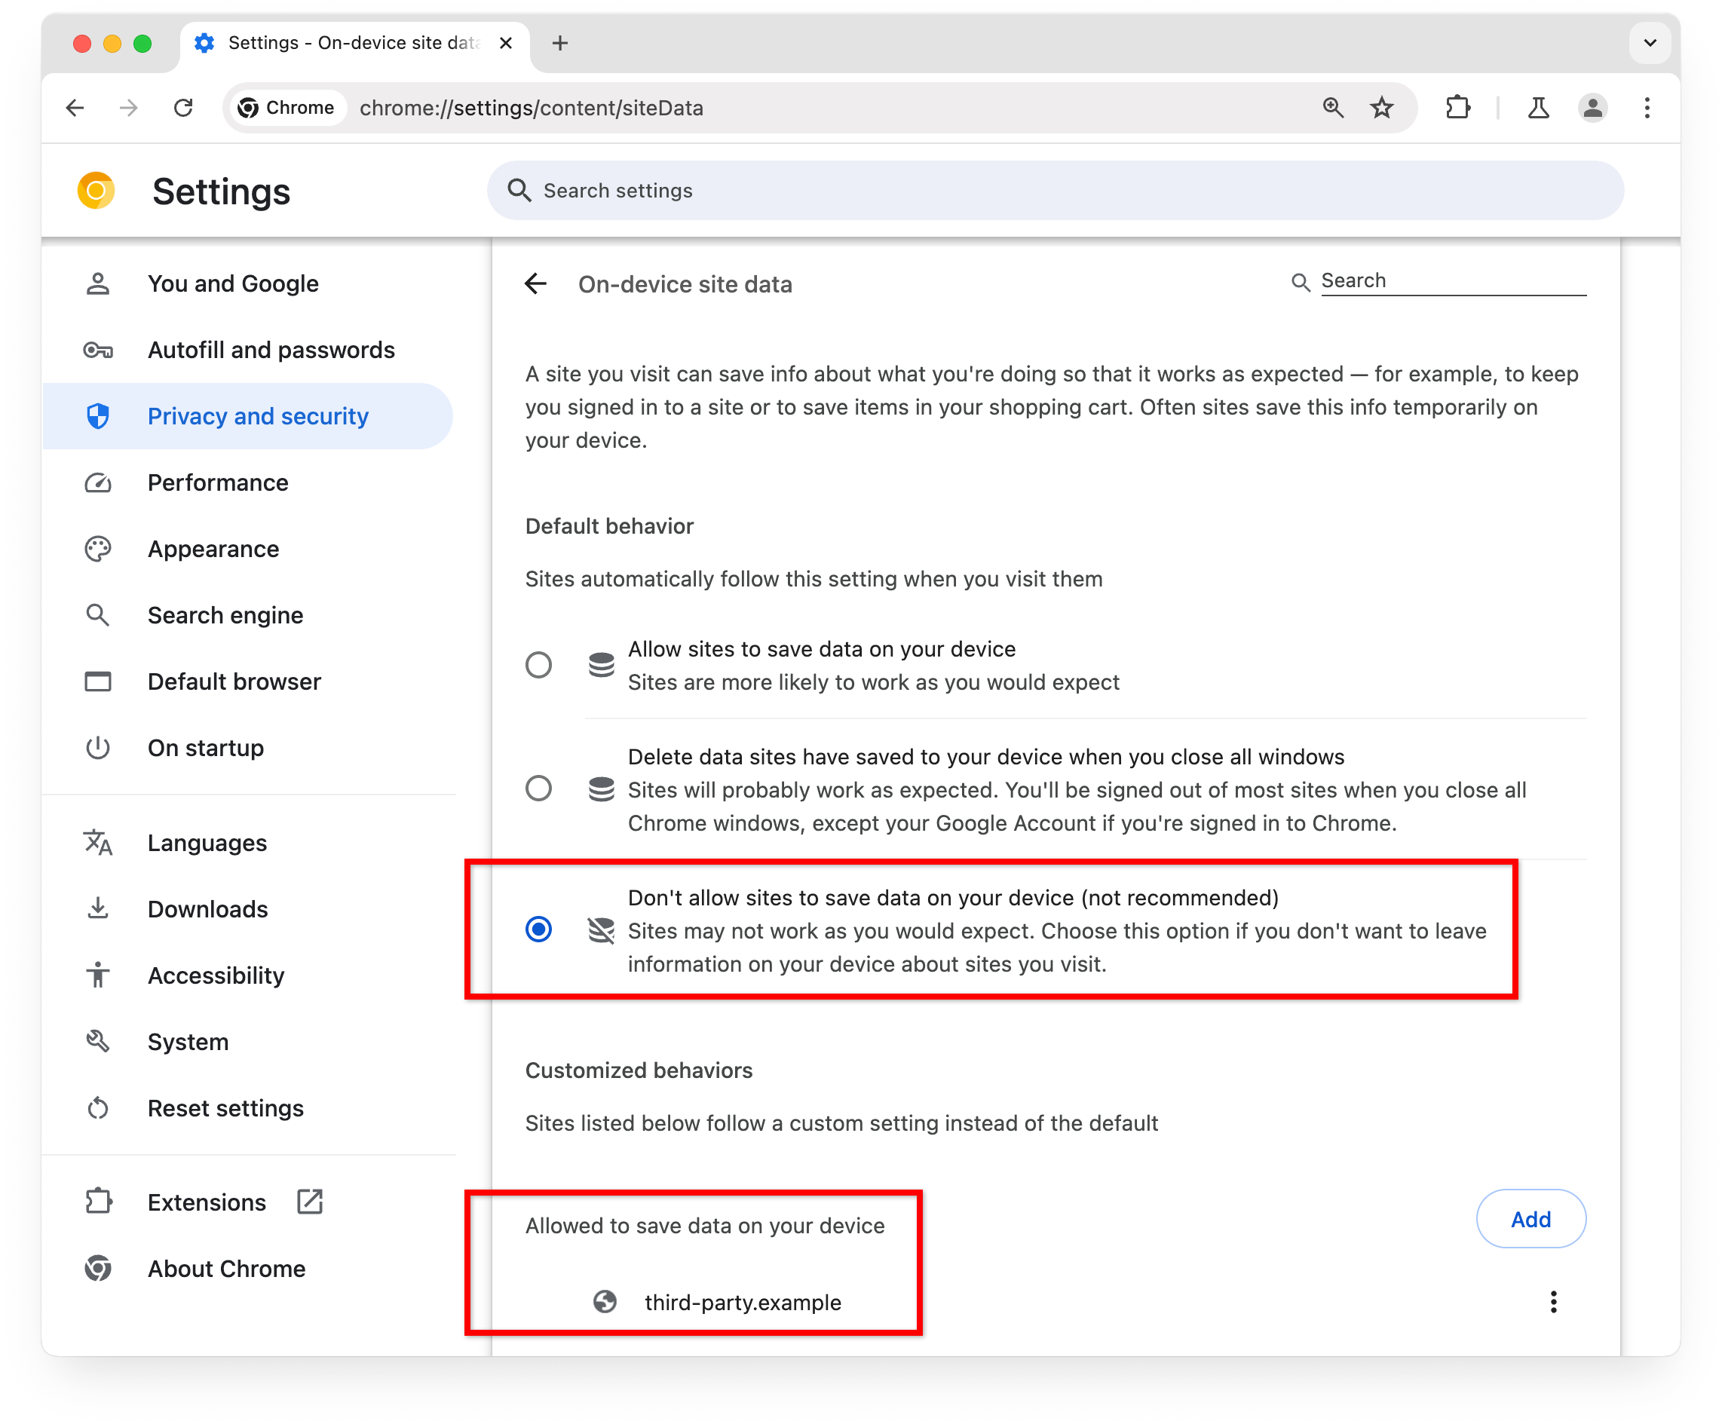Select Delete data sites on close radio button
This screenshot has width=1722, height=1424.
pos(541,788)
